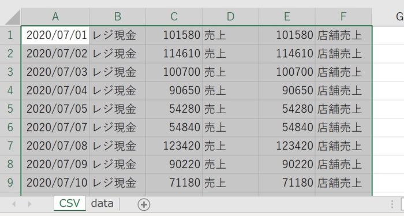404x216 pixels.
Task: Click column C value 71180
Action: [x=174, y=183]
